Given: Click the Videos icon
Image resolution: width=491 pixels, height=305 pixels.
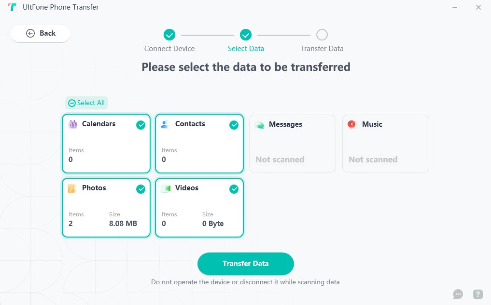Looking at the screenshot, I should (167, 188).
